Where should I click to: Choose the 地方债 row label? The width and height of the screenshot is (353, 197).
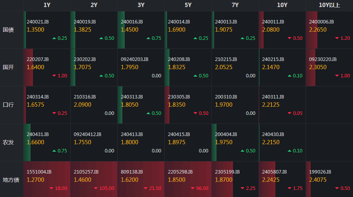pos(11,180)
